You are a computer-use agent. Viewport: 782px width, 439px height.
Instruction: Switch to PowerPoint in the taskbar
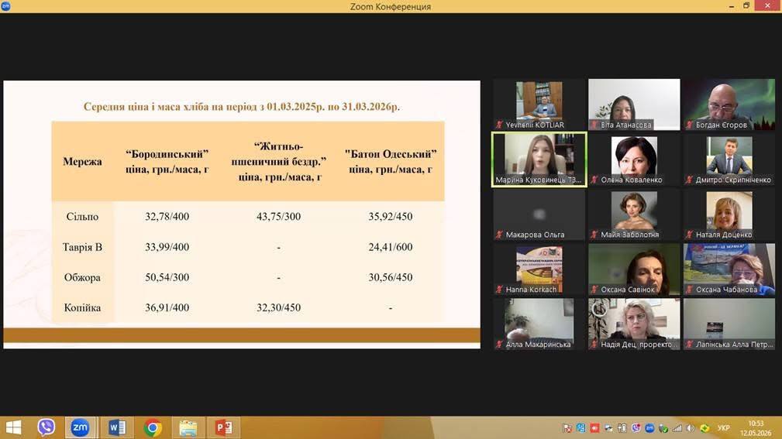224,427
